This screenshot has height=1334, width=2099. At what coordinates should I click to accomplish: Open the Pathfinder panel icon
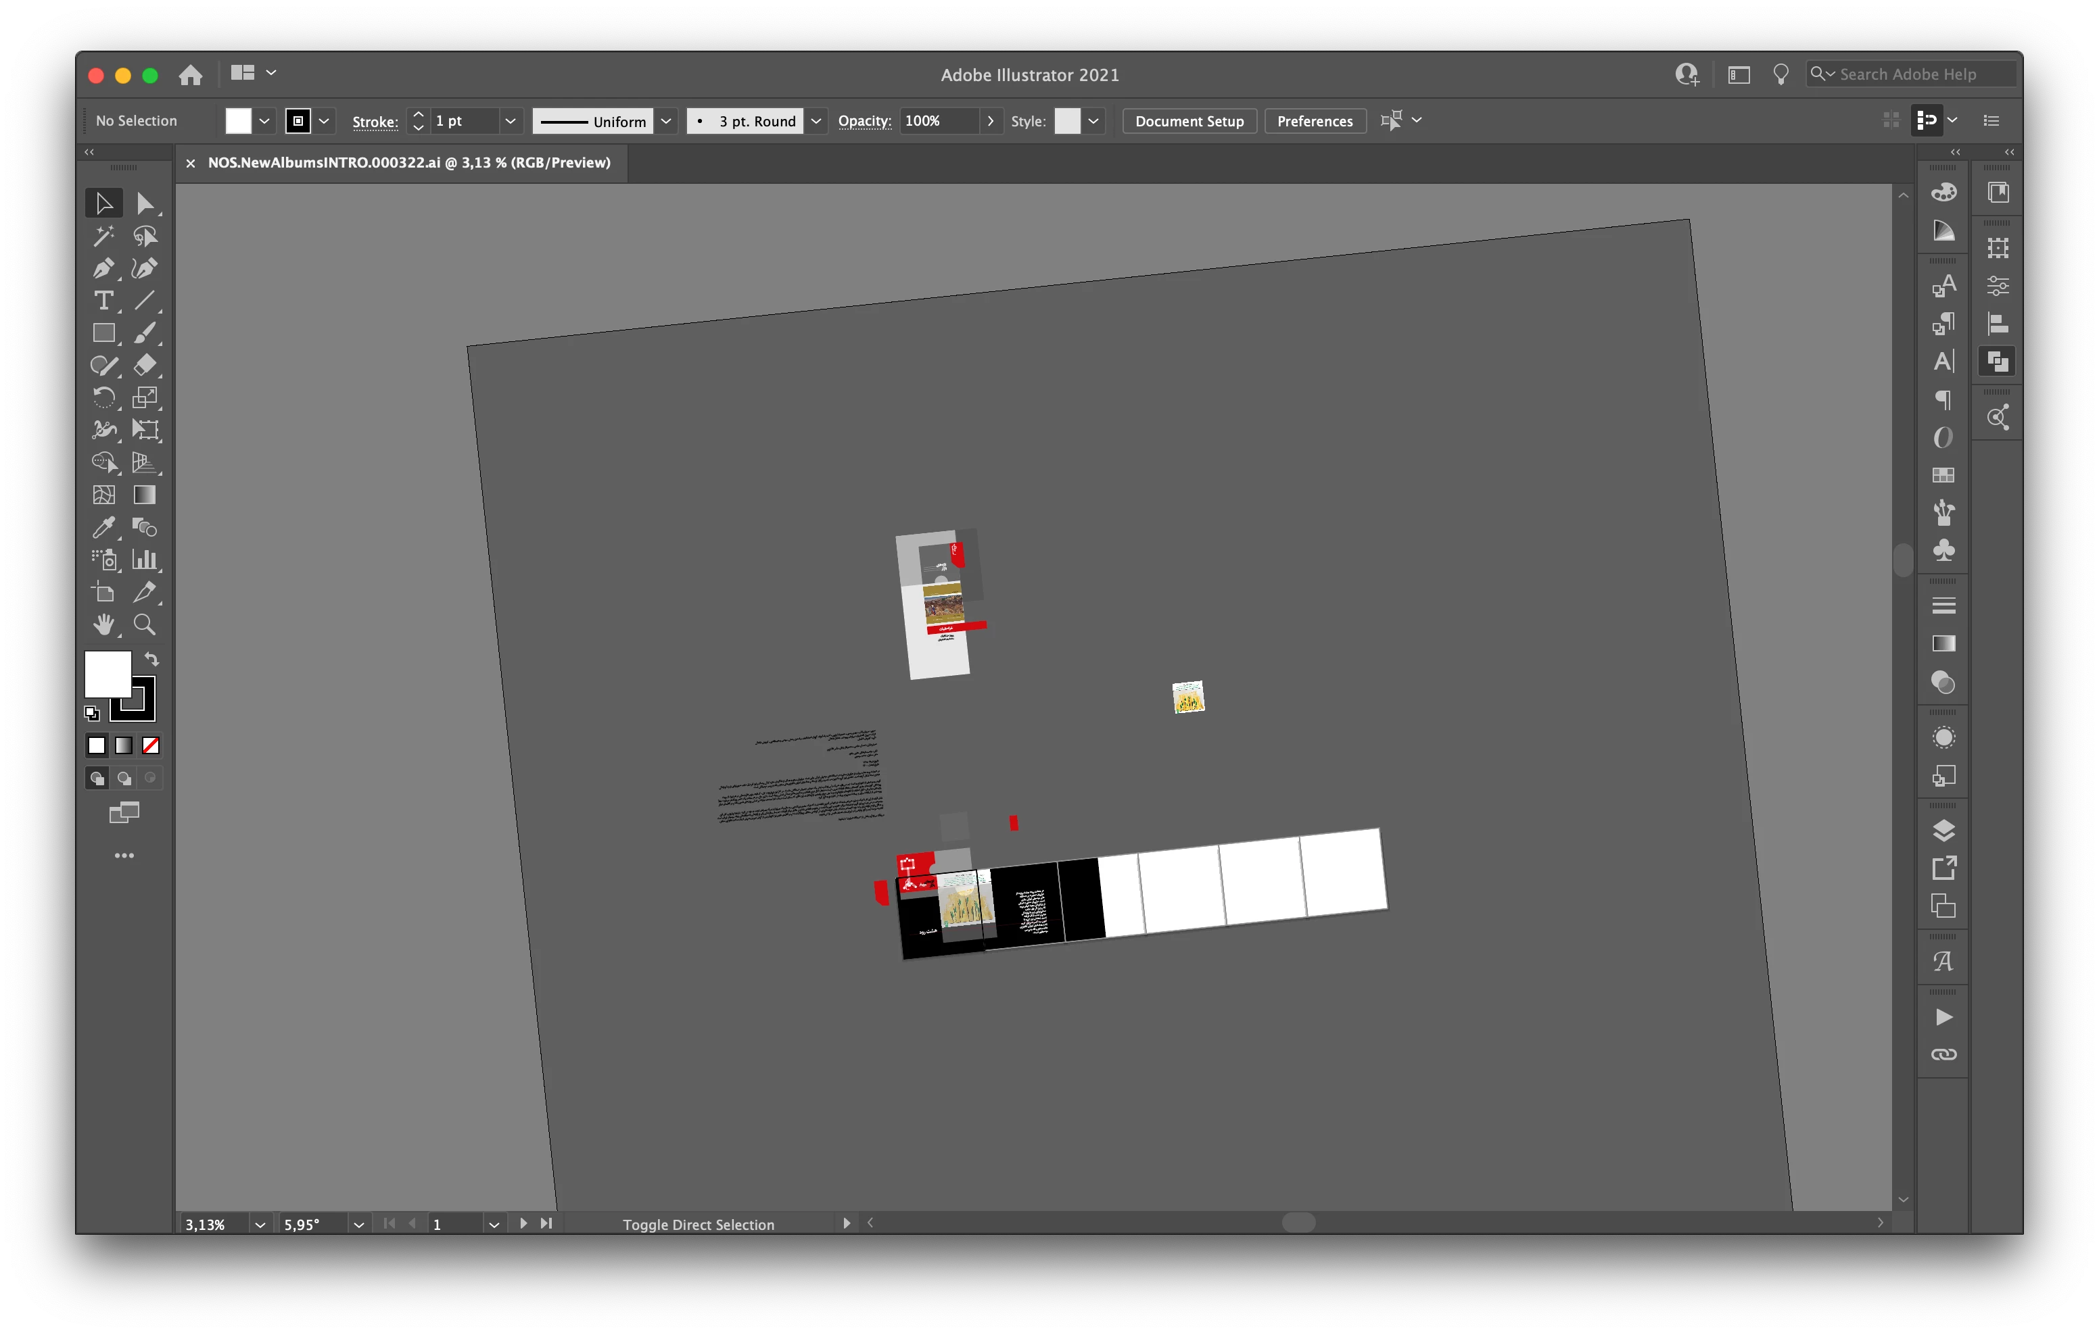click(x=1997, y=362)
